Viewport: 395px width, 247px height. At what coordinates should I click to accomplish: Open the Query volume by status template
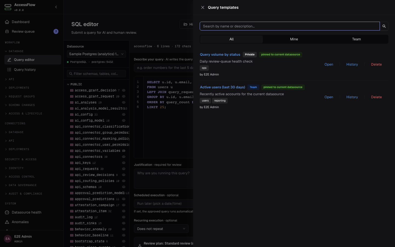point(329,64)
